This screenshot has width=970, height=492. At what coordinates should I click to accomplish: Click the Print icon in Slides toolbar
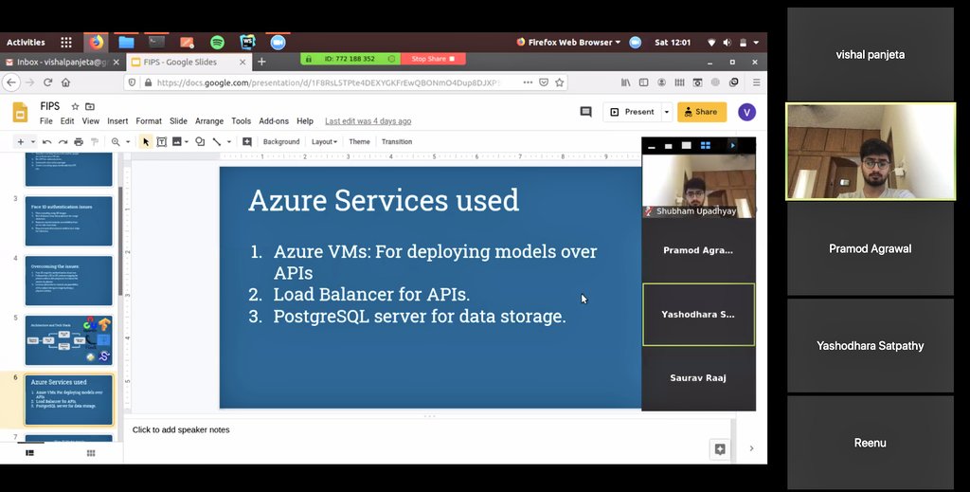(79, 141)
